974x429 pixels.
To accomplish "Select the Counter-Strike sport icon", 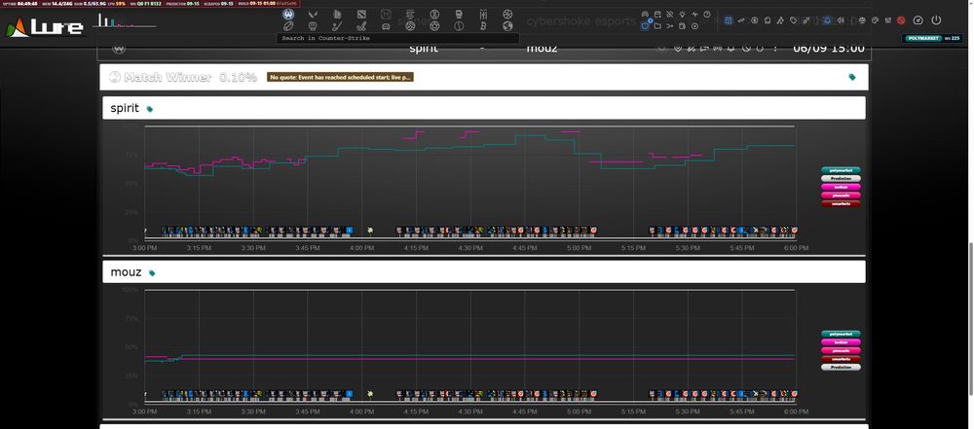I will coord(288,14).
